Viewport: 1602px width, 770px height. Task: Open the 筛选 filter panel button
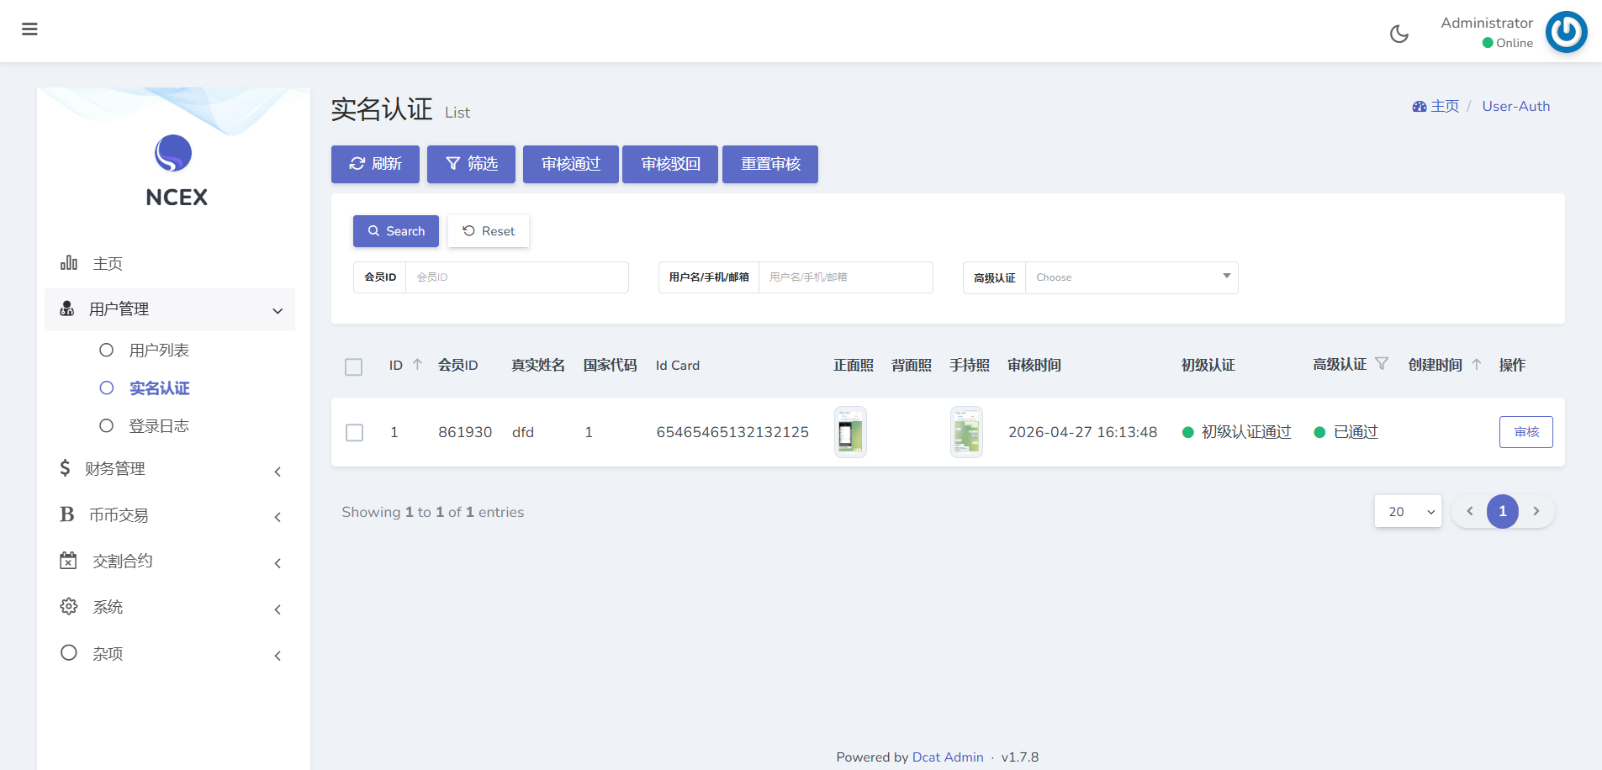[471, 164]
